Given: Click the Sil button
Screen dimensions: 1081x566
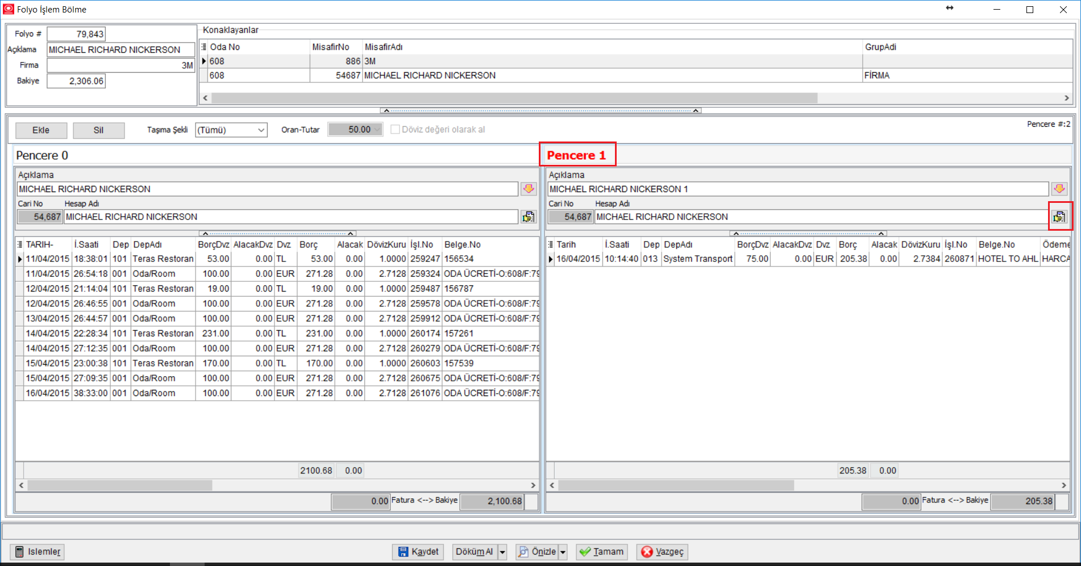Looking at the screenshot, I should click(x=98, y=130).
